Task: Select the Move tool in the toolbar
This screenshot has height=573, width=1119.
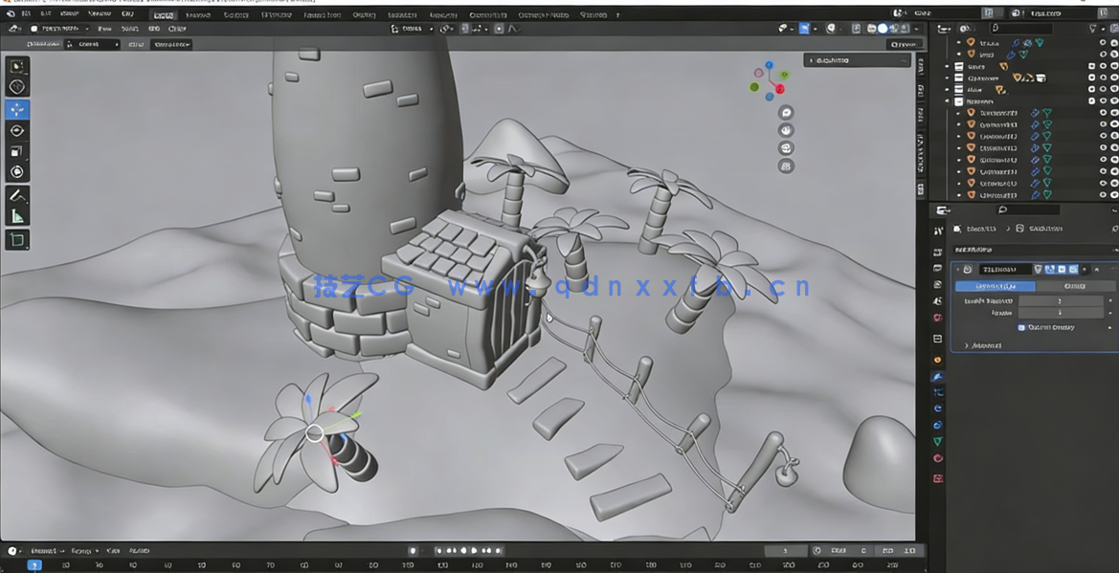Action: 16,110
